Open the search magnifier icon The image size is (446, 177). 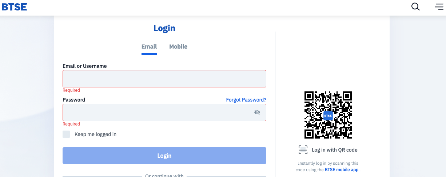[x=415, y=7]
